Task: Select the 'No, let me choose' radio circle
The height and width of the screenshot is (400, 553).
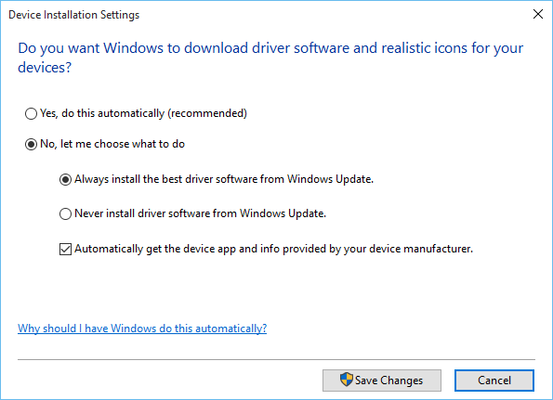Action: [31, 145]
